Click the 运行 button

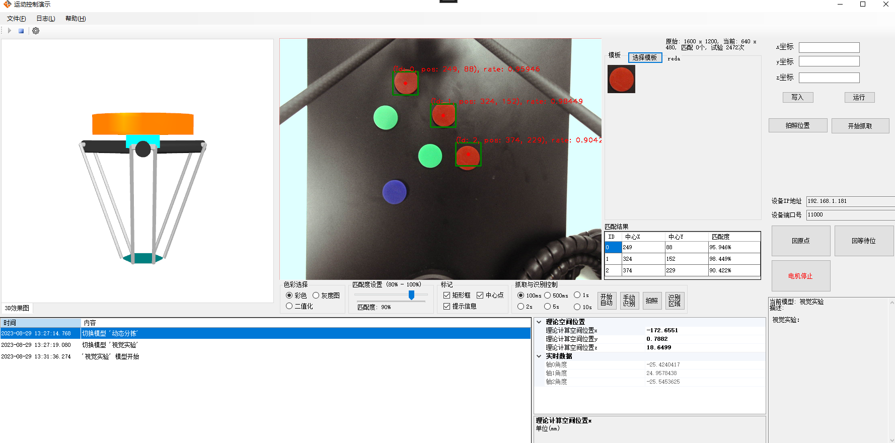pyautogui.click(x=859, y=97)
